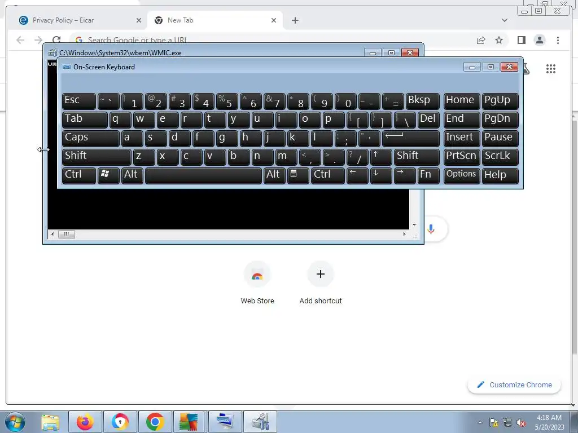Toggle the Fn key
The image size is (578, 433).
click(429, 175)
